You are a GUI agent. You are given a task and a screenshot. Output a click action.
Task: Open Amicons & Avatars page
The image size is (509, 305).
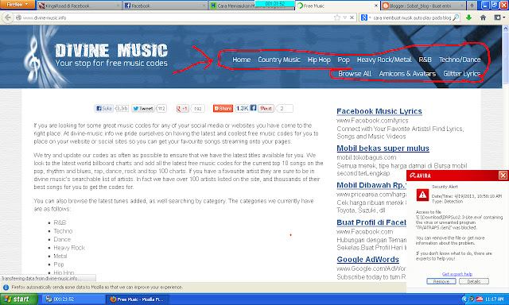tap(407, 74)
